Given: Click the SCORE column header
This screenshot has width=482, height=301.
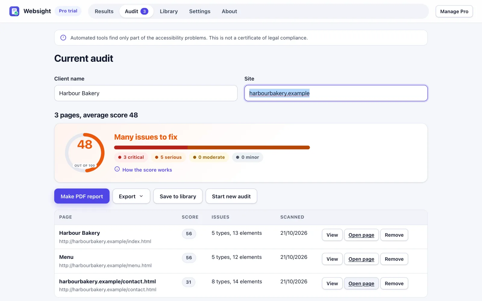Looking at the screenshot, I should 190,217.
